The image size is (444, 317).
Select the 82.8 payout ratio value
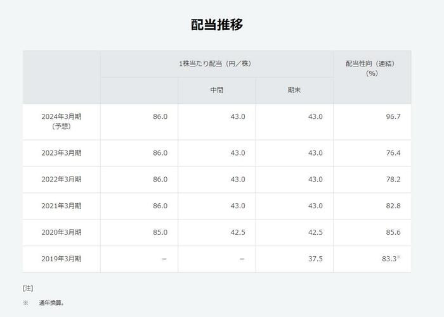click(393, 206)
